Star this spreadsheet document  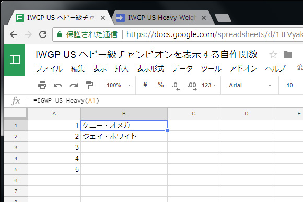pos(273,55)
